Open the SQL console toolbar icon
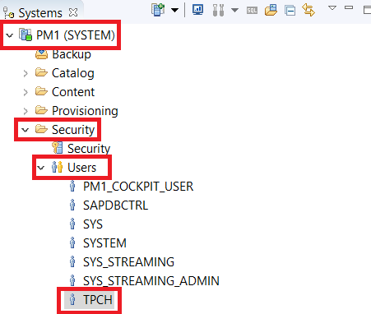The width and height of the screenshot is (371, 314). coord(252,11)
